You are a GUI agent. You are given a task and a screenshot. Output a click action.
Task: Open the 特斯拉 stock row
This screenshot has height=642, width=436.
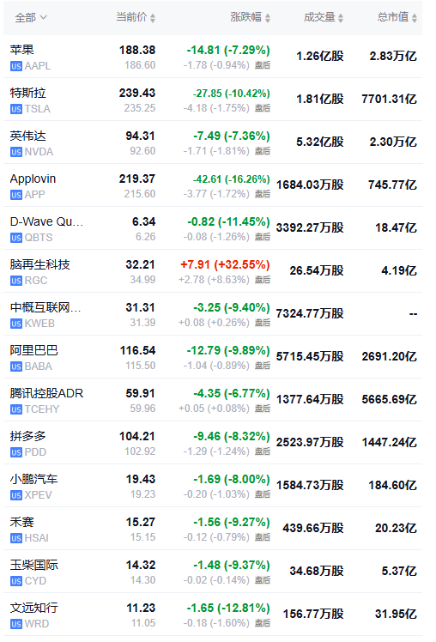click(213, 100)
